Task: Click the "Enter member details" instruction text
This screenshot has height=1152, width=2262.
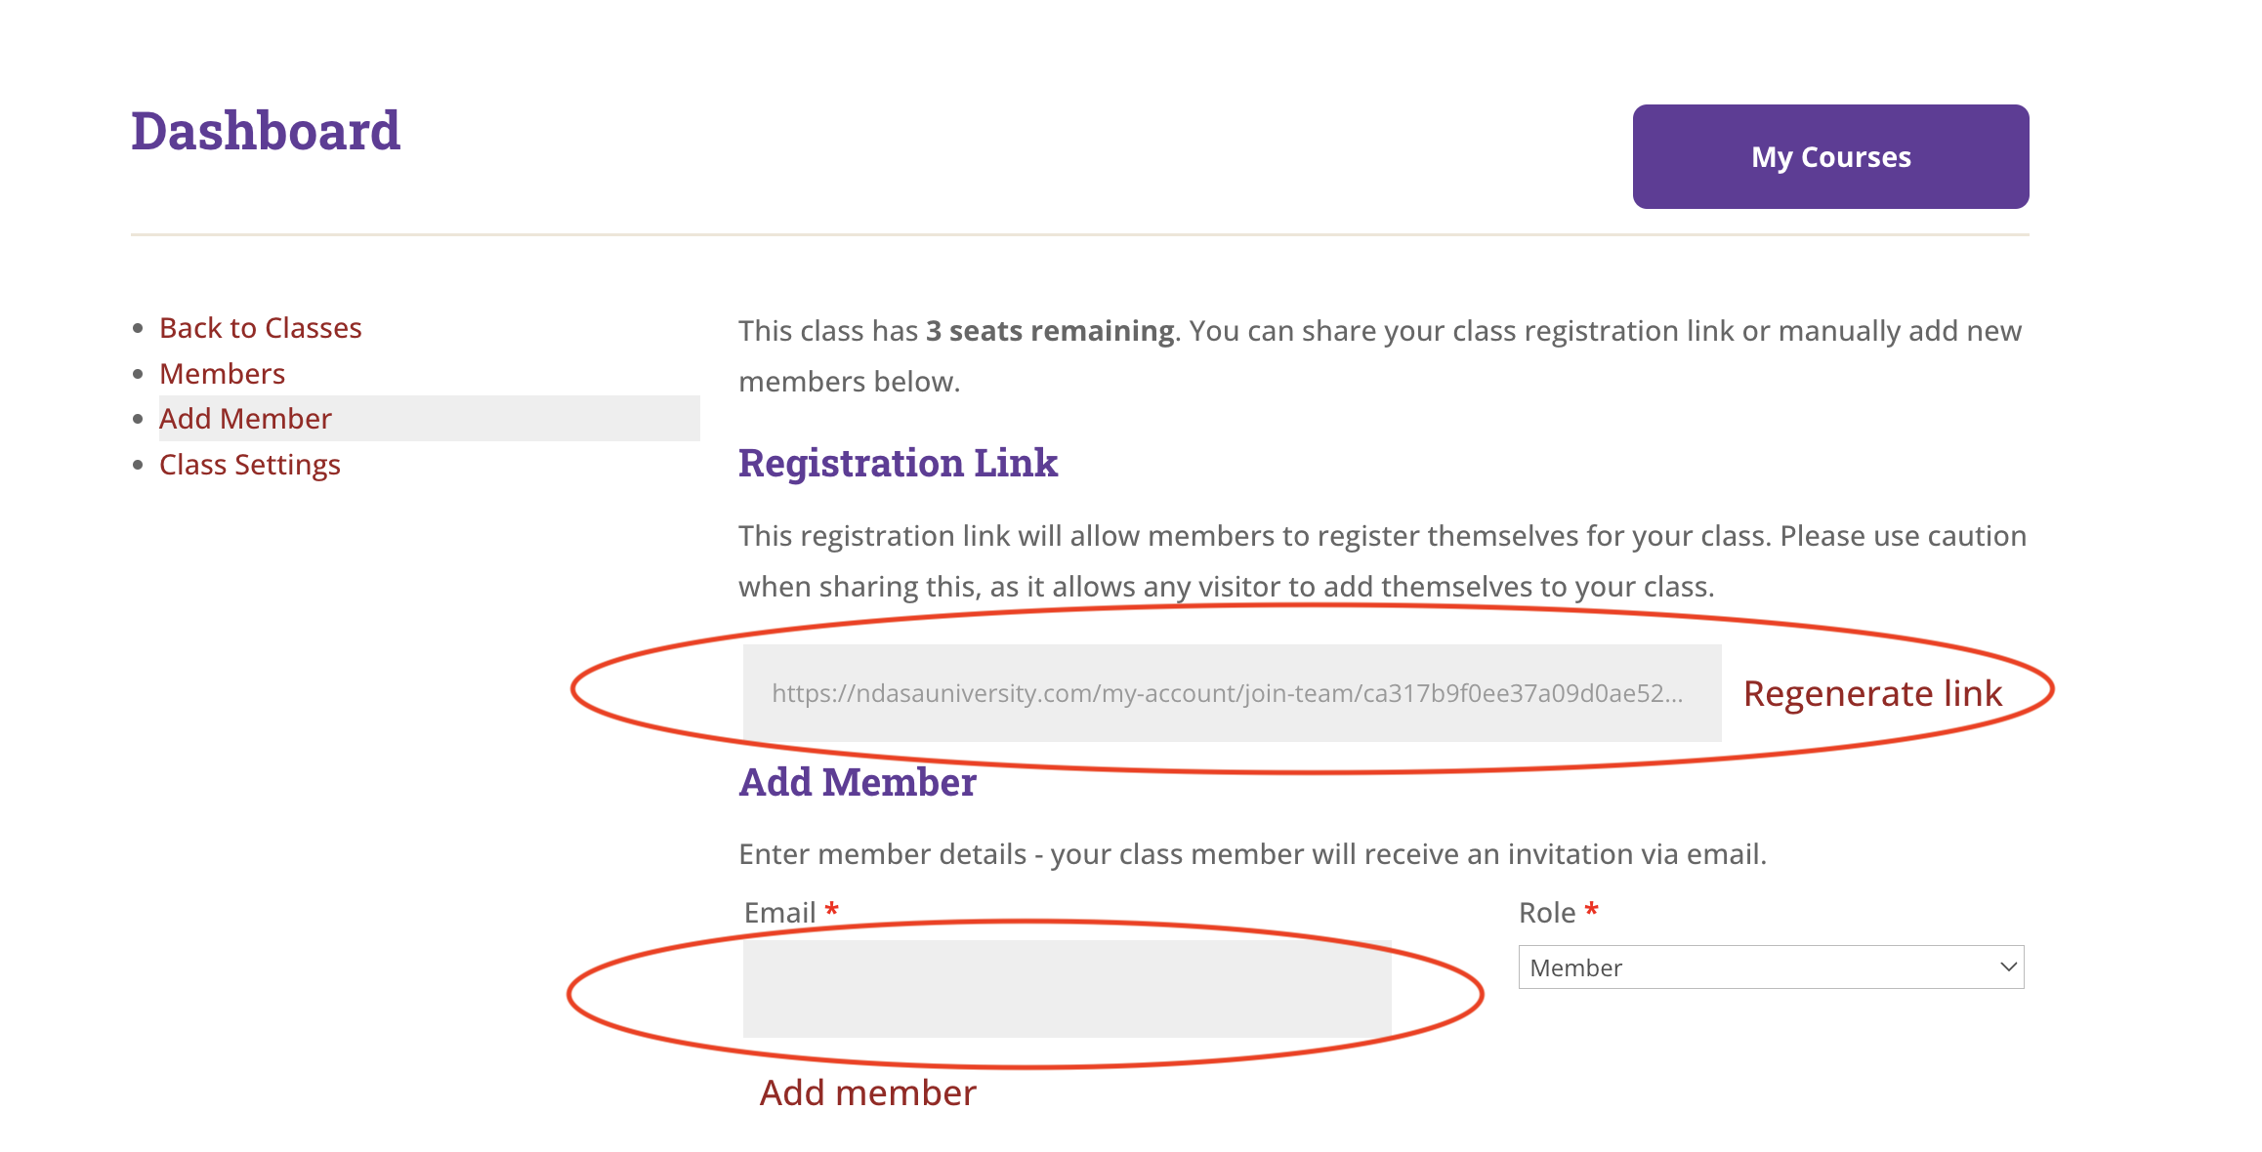Action: click(x=1252, y=854)
